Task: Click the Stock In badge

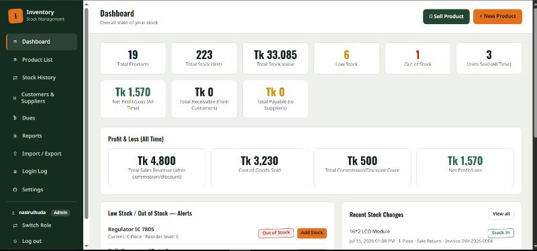Action: pos(501,233)
